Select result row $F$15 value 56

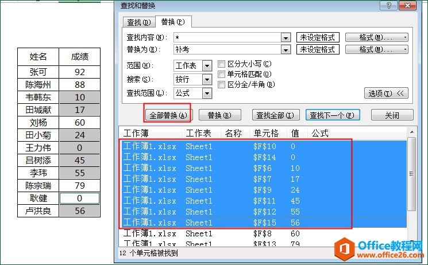click(263, 223)
